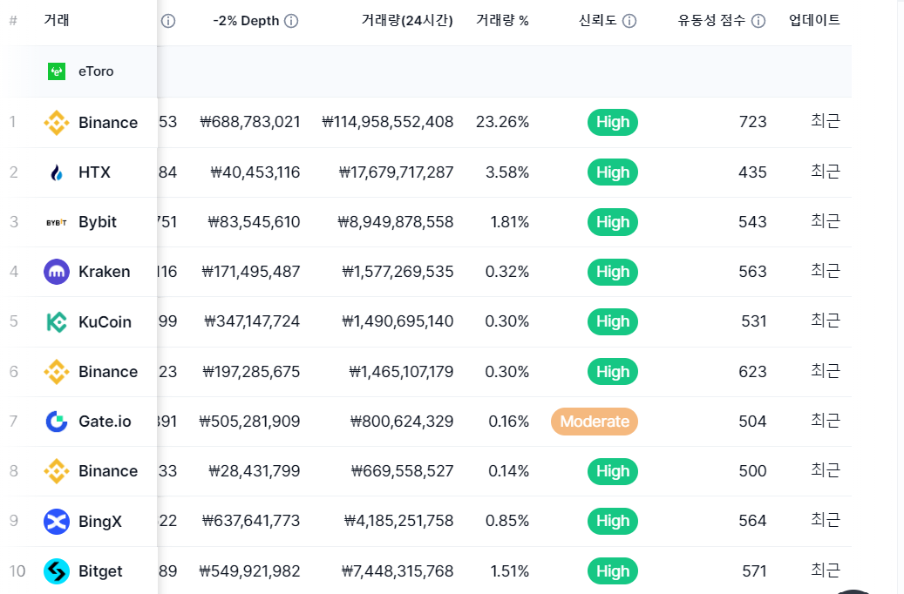Click the Bybit logo icon
Screen dimensions: 904x594
coord(57,222)
